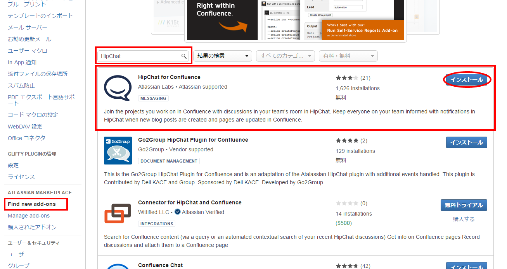Click the Atlassian Verified checkmark badge

pos(177,212)
